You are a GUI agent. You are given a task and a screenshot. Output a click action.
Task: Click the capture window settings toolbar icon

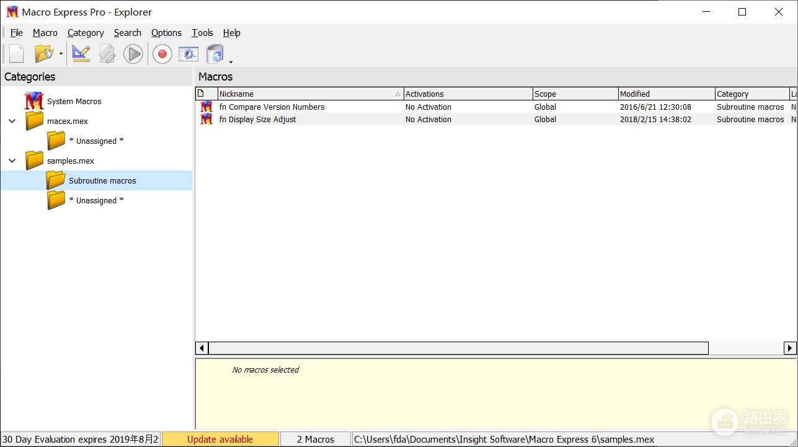click(x=188, y=54)
